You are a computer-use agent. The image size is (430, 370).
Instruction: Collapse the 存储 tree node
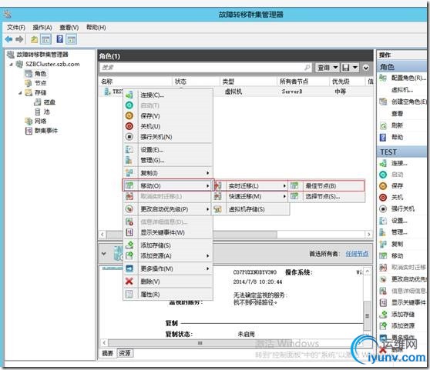20,93
